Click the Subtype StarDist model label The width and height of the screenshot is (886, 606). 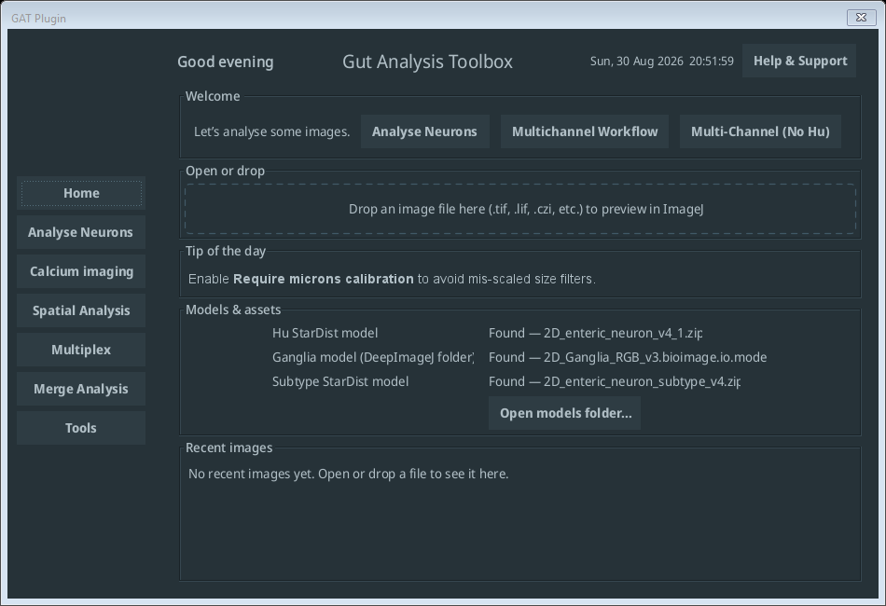[x=340, y=382]
